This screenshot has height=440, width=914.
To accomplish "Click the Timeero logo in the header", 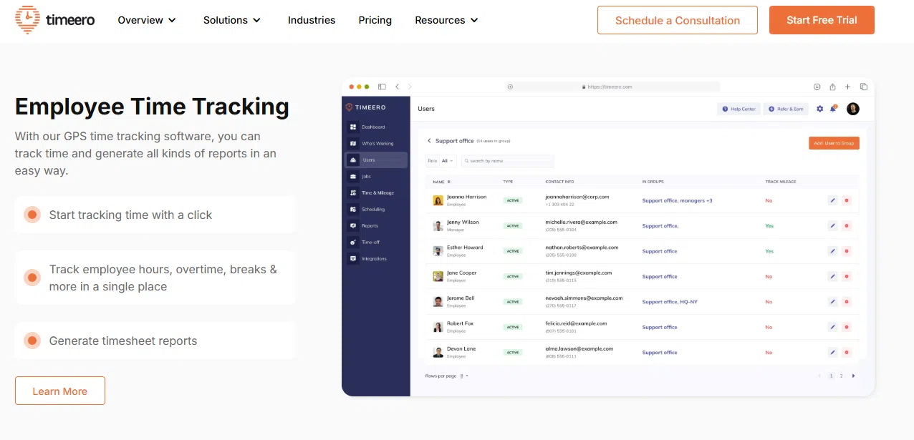I will [55, 20].
